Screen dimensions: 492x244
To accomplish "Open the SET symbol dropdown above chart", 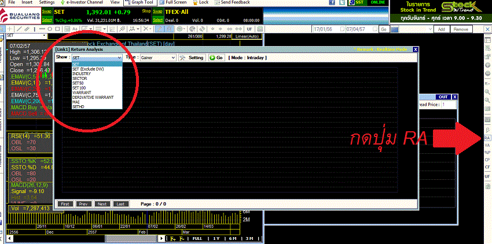I will (27, 36).
